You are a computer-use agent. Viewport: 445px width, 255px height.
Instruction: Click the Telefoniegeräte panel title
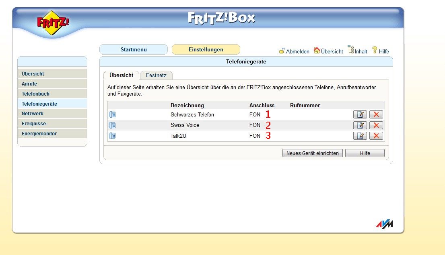[x=246, y=62]
